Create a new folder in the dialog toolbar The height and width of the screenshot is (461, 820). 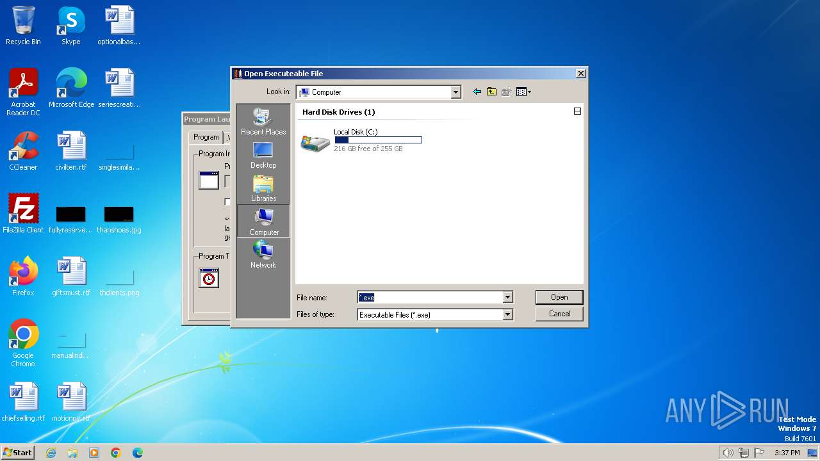506,92
